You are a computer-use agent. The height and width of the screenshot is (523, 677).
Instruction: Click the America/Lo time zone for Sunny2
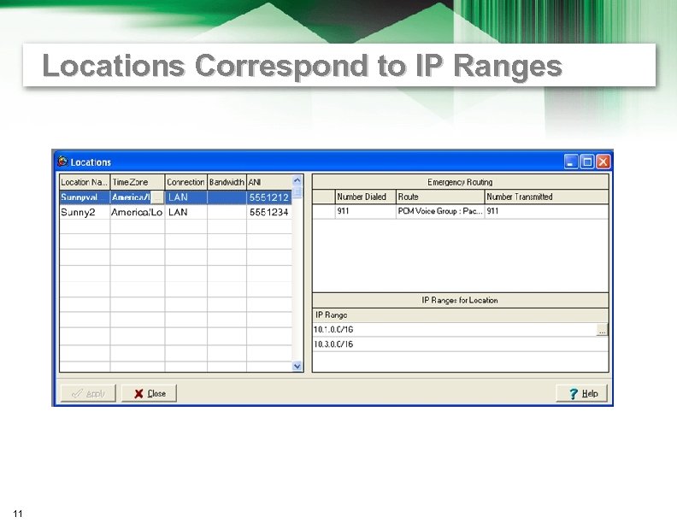click(138, 212)
